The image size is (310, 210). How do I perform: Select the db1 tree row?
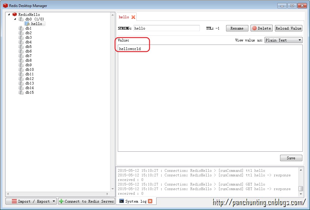coord(28,28)
